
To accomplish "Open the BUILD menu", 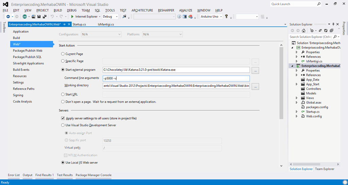I will (58, 11).
